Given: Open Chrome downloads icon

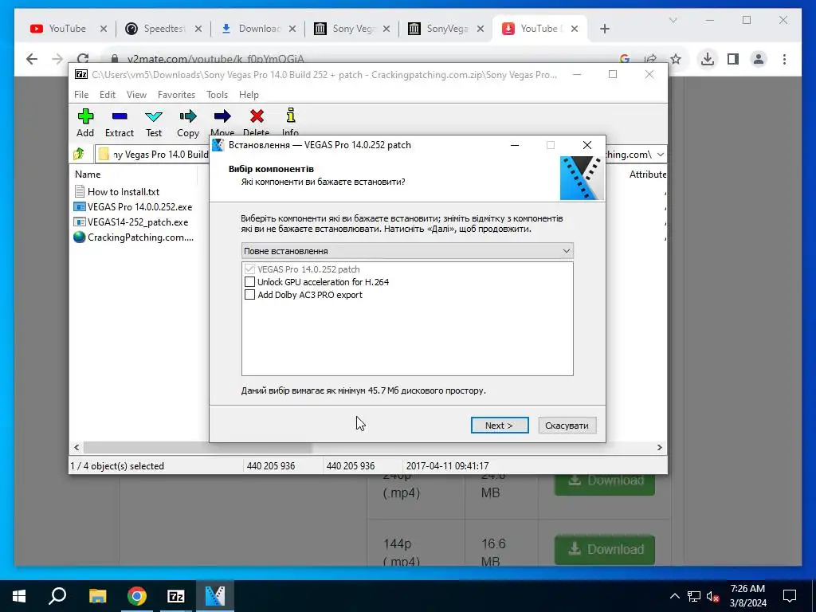Looking at the screenshot, I should pyautogui.click(x=708, y=59).
